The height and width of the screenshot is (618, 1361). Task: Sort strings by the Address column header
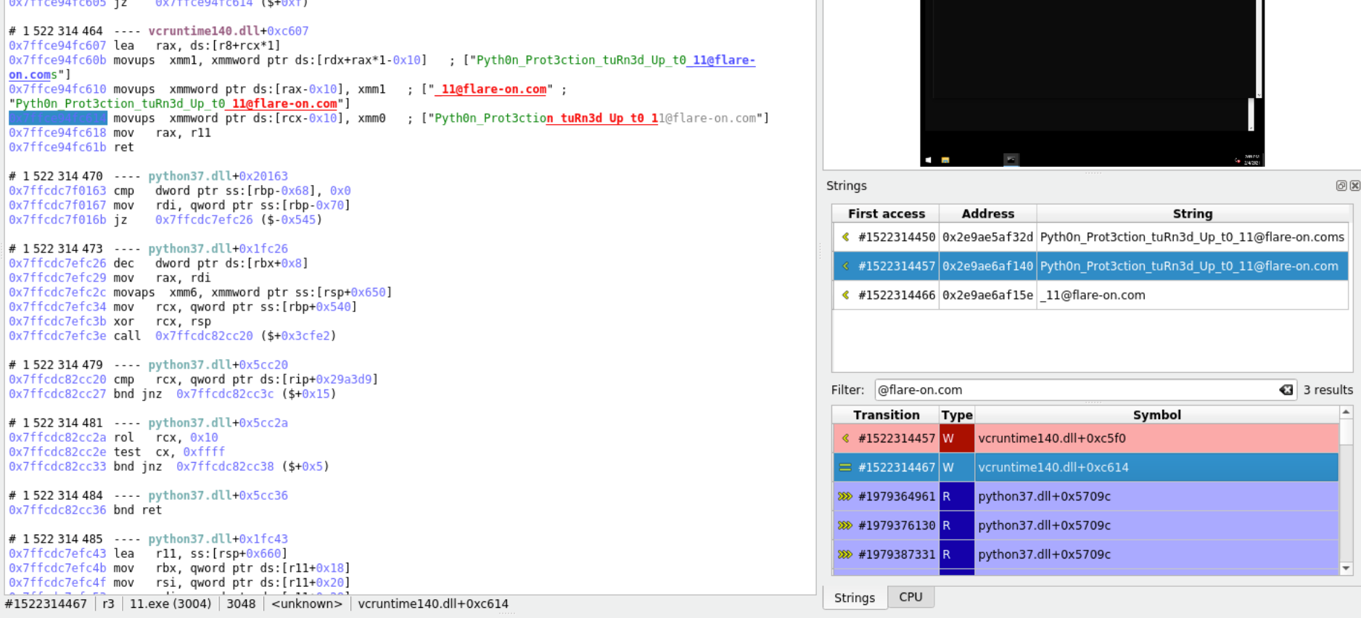987,214
